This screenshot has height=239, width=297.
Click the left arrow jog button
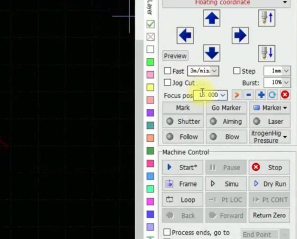(x=185, y=36)
